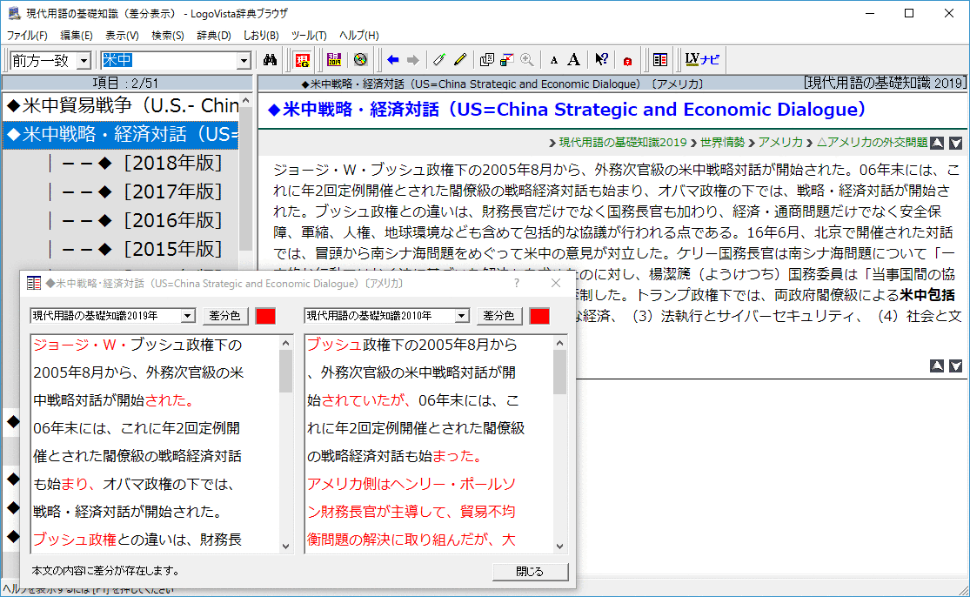Viewport: 970px width, 597px height.
Task: Click the context help cursor icon
Action: click(x=600, y=60)
